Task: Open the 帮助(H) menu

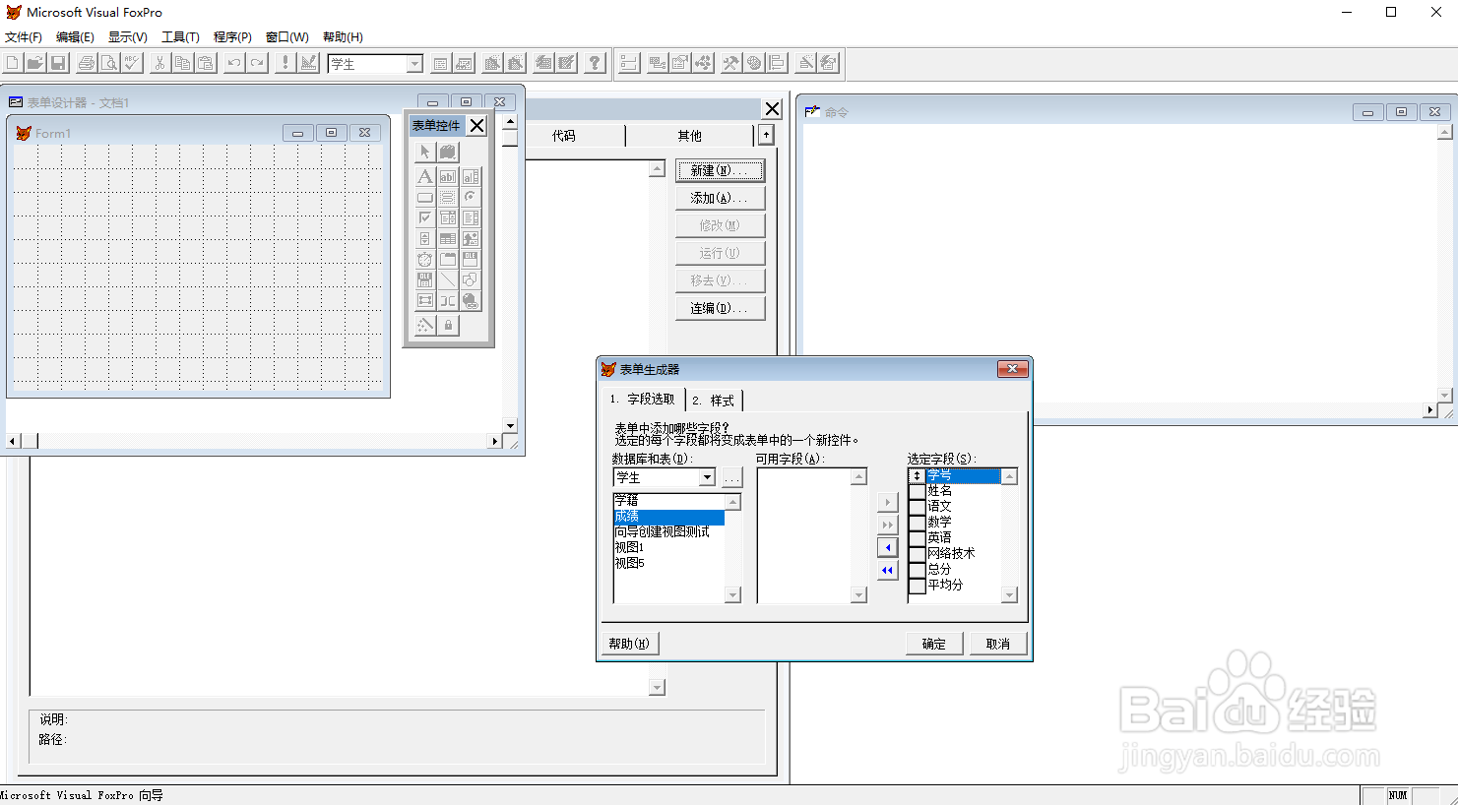Action: [x=343, y=37]
